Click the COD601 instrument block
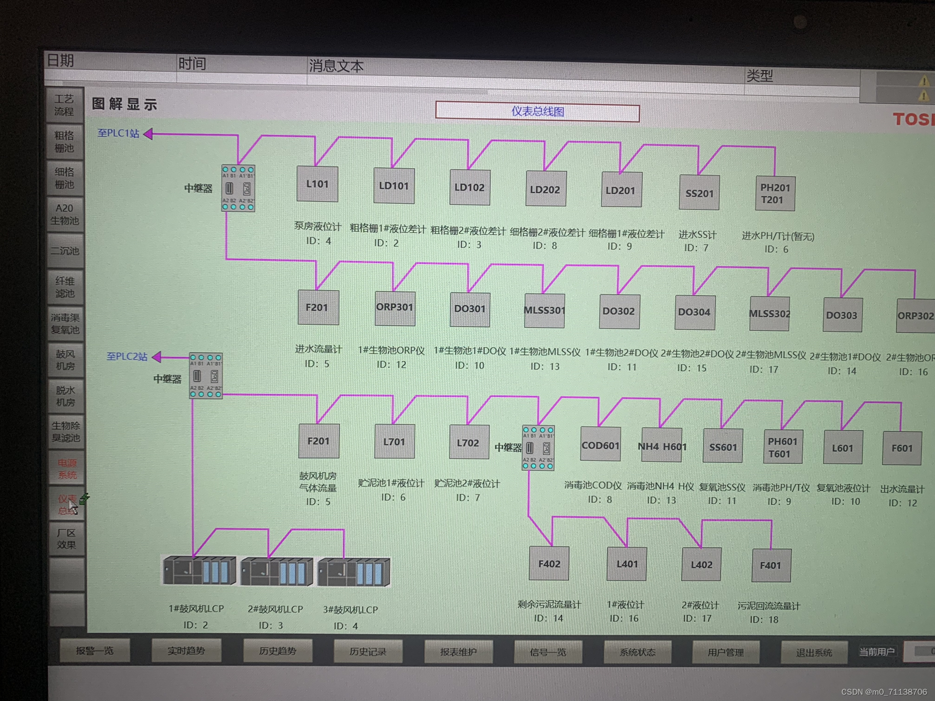The image size is (935, 701). pos(600,445)
